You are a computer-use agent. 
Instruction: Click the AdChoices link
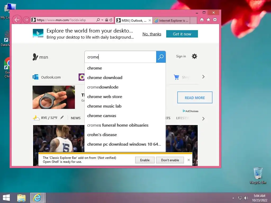click(x=191, y=111)
